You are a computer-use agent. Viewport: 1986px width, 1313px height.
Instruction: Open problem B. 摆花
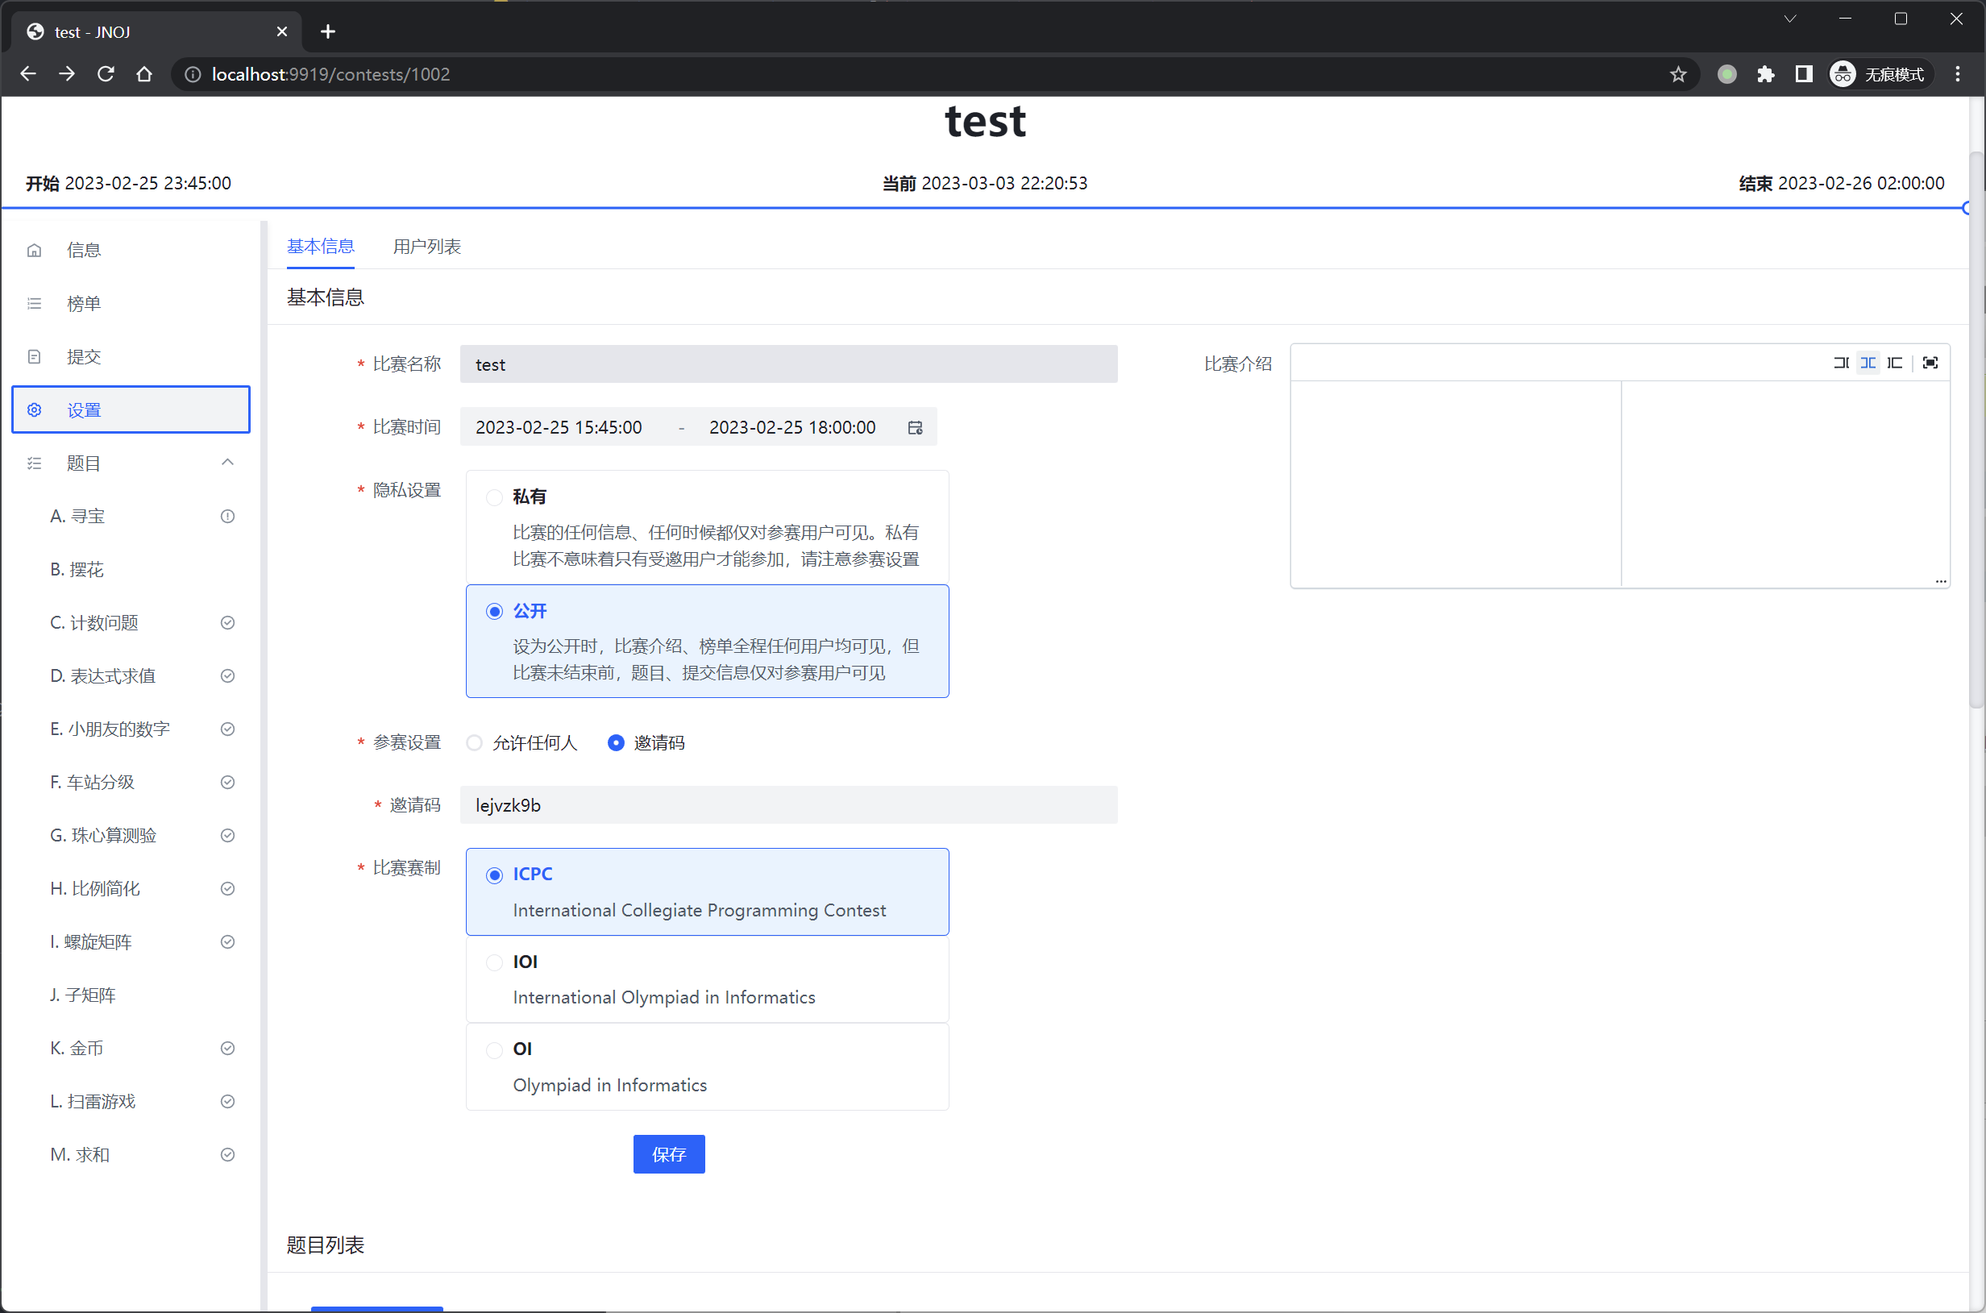[131, 569]
